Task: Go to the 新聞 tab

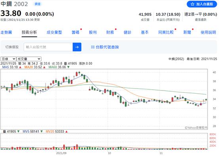Action: coord(187,32)
